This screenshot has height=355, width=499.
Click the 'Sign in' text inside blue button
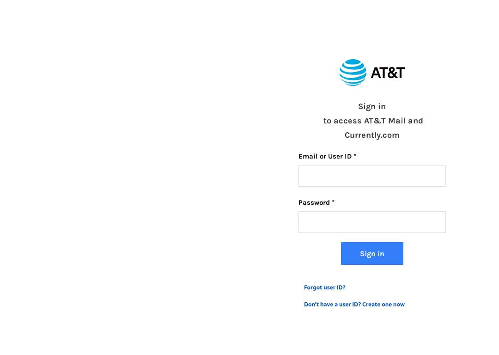372,254
